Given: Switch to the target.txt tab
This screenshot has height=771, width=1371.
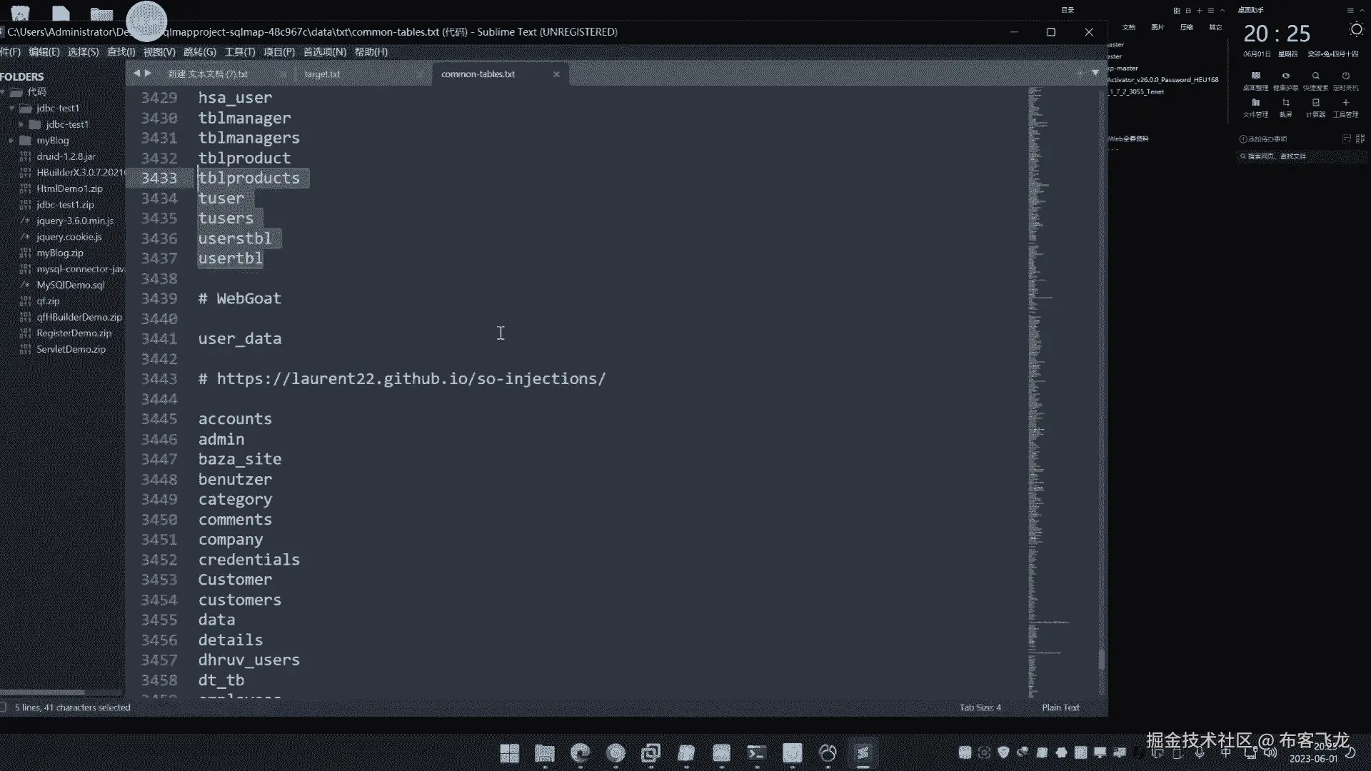Looking at the screenshot, I should click(x=322, y=74).
